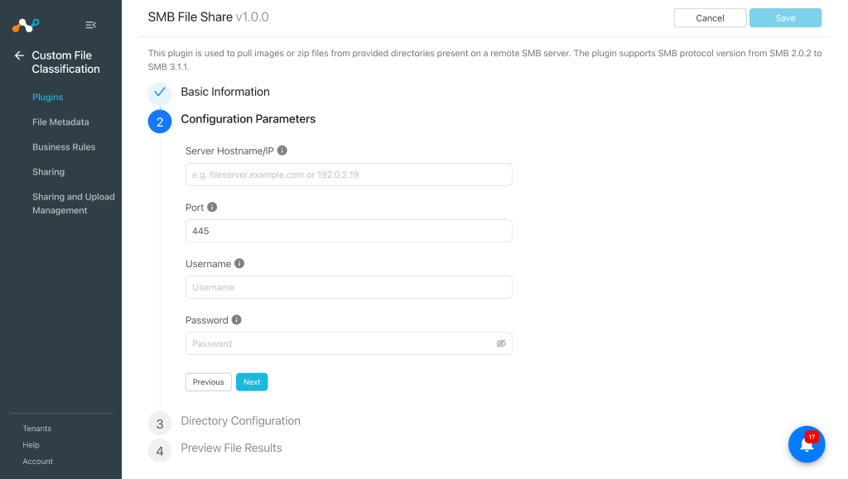Screen dimensions: 848x479
Task: Collapse the sidebar menu icon
Action: 90,25
